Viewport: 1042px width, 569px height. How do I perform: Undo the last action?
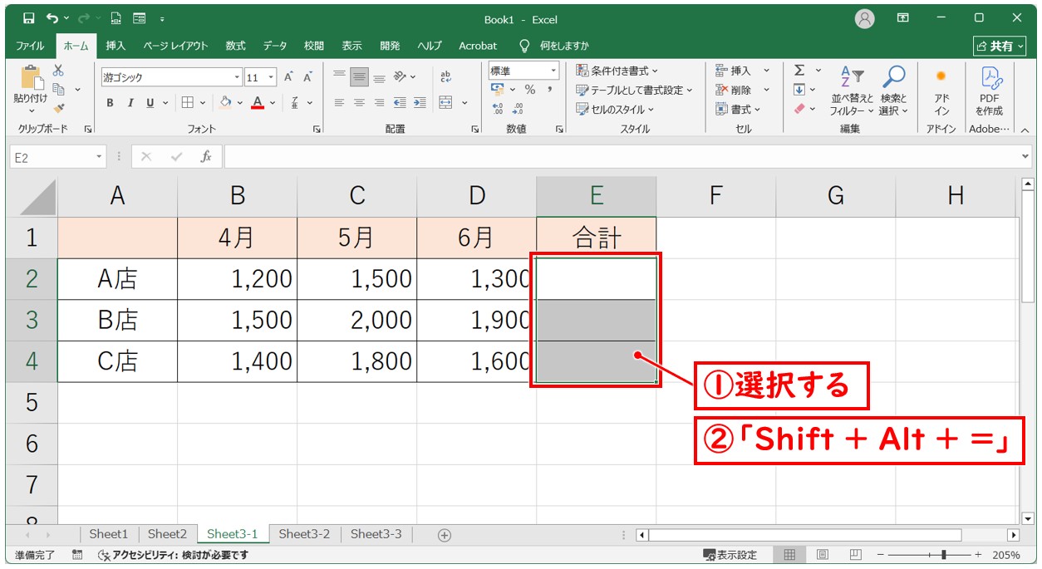point(53,18)
